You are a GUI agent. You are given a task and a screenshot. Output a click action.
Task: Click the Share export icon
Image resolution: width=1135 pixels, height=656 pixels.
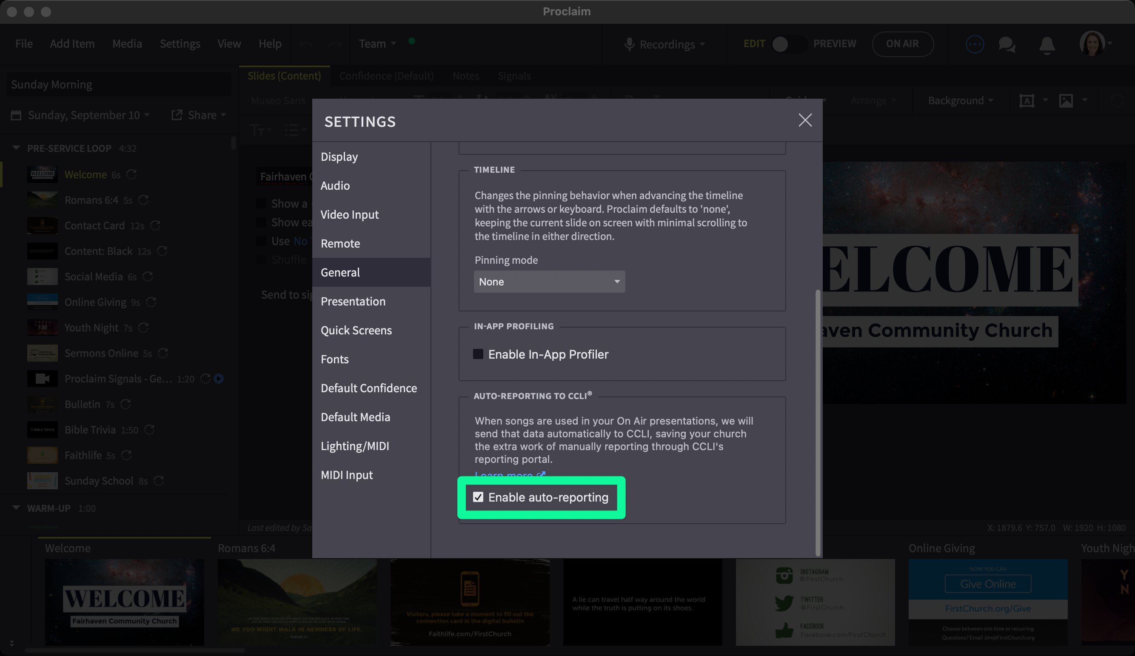177,115
